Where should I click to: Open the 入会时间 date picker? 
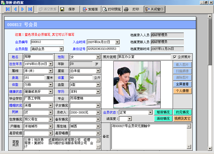[x=117, y=42]
